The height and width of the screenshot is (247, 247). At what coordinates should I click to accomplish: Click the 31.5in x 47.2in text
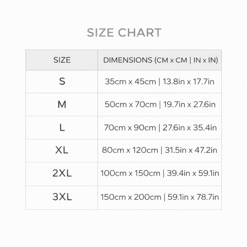click(191, 150)
